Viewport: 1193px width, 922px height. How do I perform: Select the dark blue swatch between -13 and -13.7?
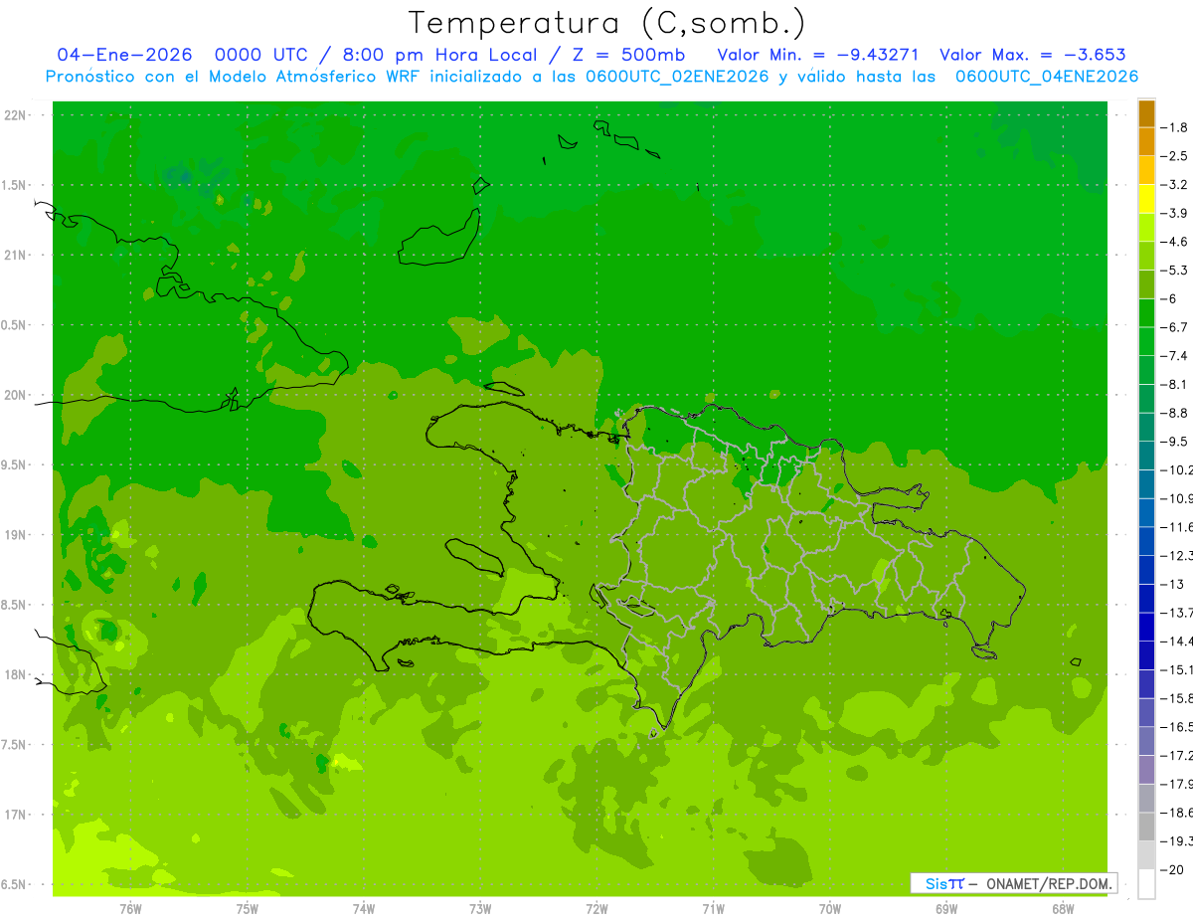[x=1146, y=598]
